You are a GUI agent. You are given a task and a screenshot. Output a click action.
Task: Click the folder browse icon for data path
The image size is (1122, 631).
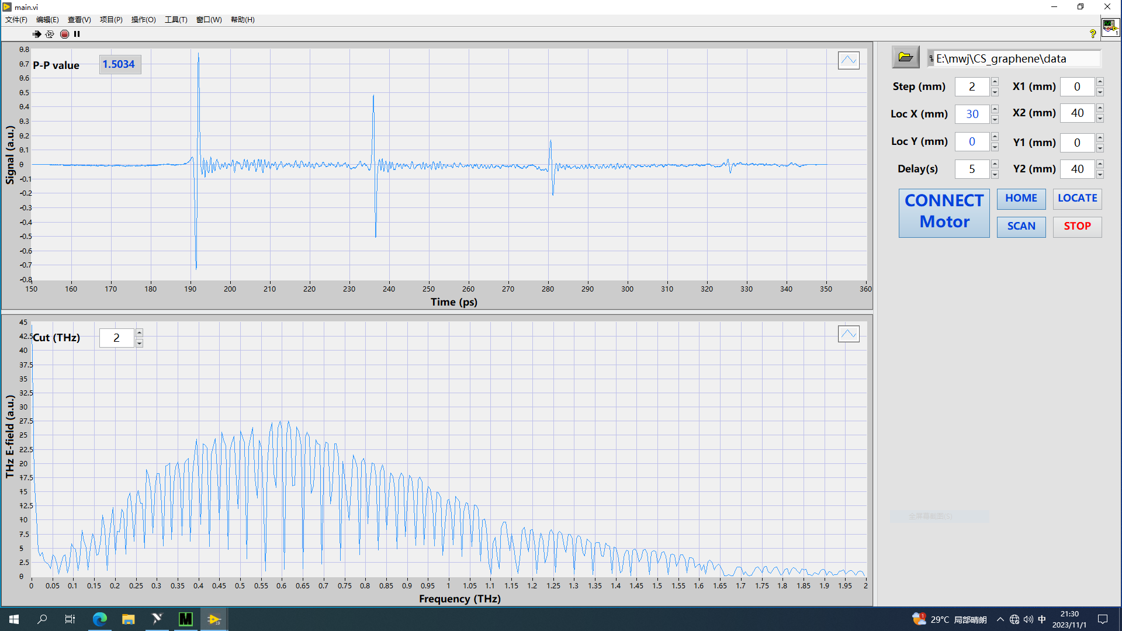pos(905,57)
